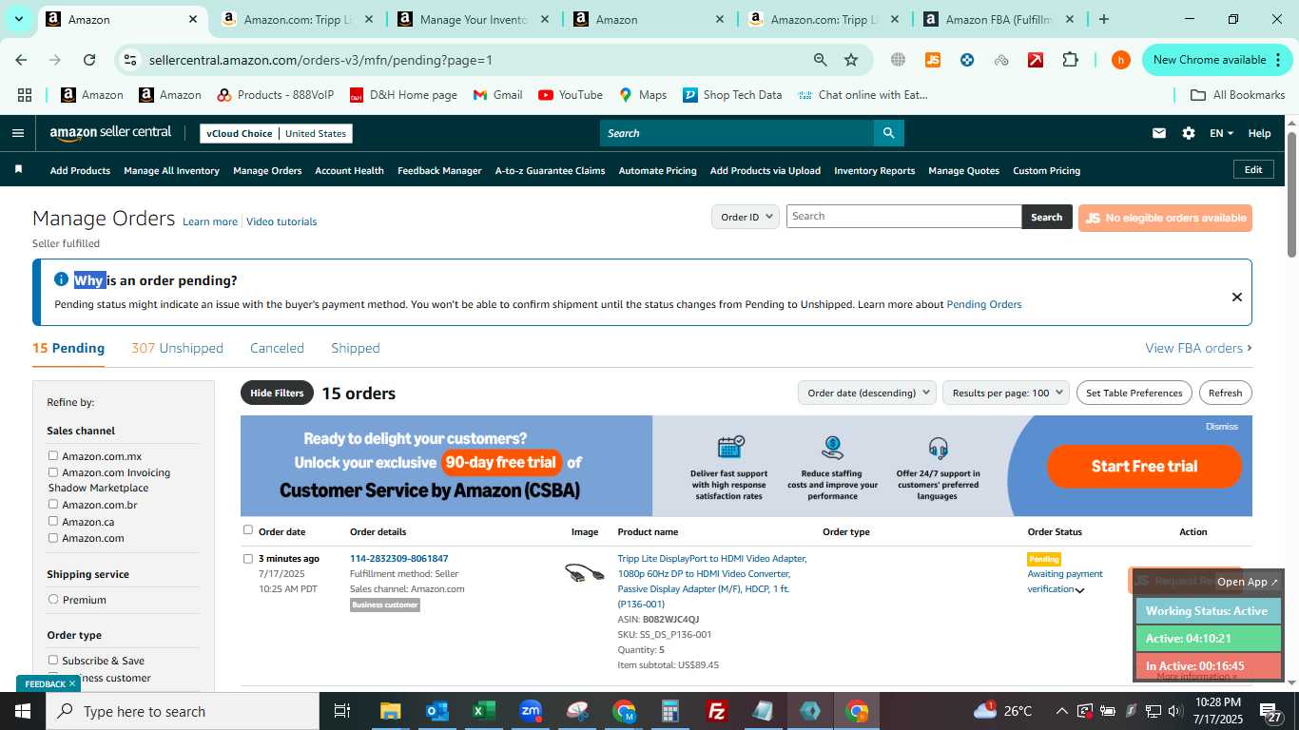This screenshot has width=1299, height=730.
Task: Close the pending order info banner
Action: [x=1236, y=297]
